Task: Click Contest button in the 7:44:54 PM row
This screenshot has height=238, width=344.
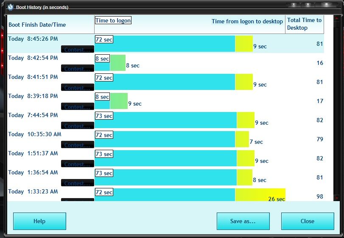Action: pyautogui.click(x=78, y=126)
